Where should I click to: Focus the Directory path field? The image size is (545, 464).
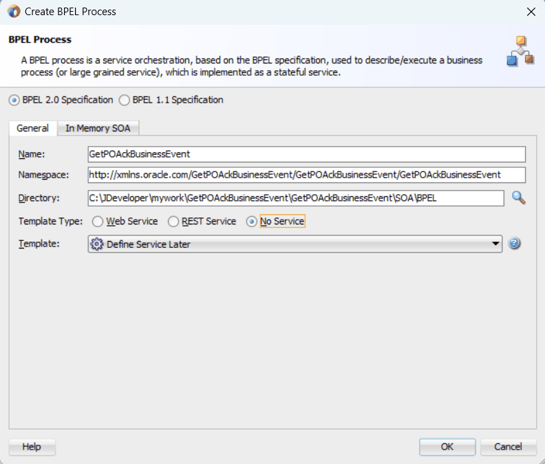point(296,198)
